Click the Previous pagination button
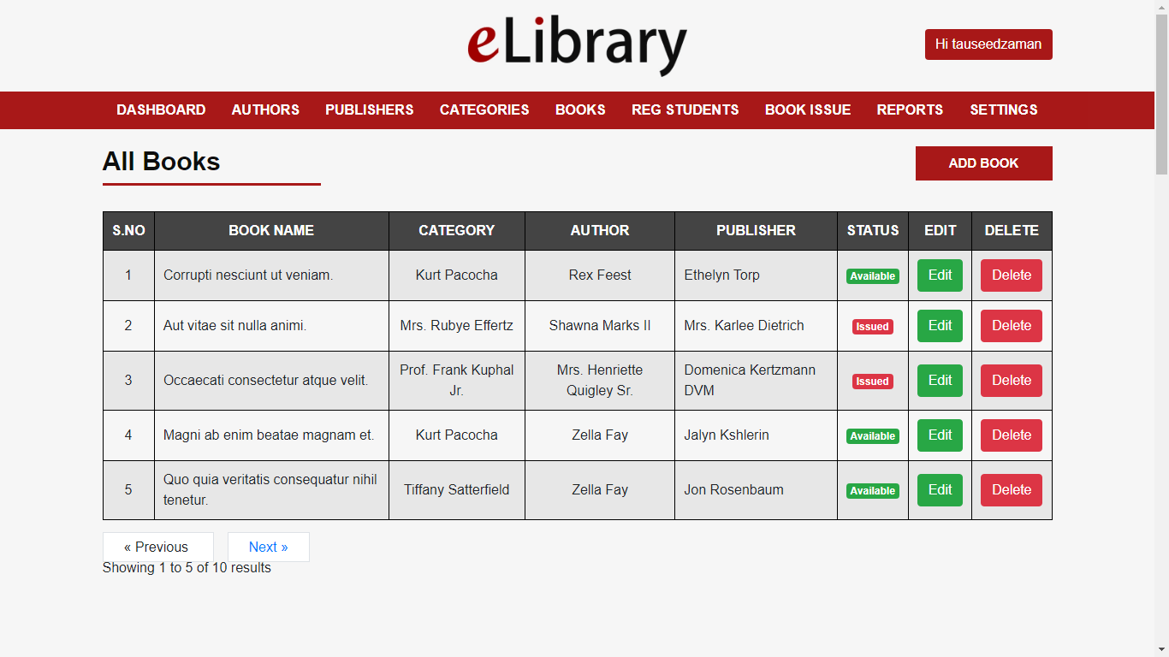 pyautogui.click(x=157, y=547)
